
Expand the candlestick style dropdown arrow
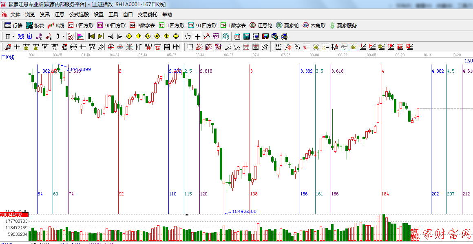coord(63,36)
